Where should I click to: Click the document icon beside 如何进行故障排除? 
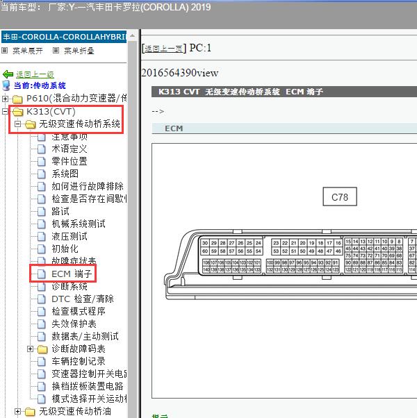click(42, 186)
